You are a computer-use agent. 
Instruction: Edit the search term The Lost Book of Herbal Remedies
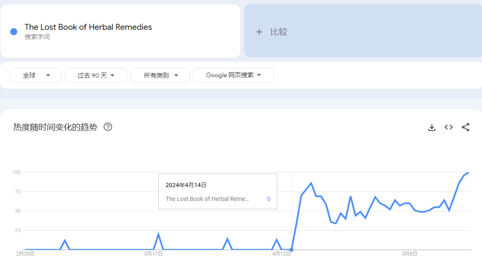pos(88,27)
